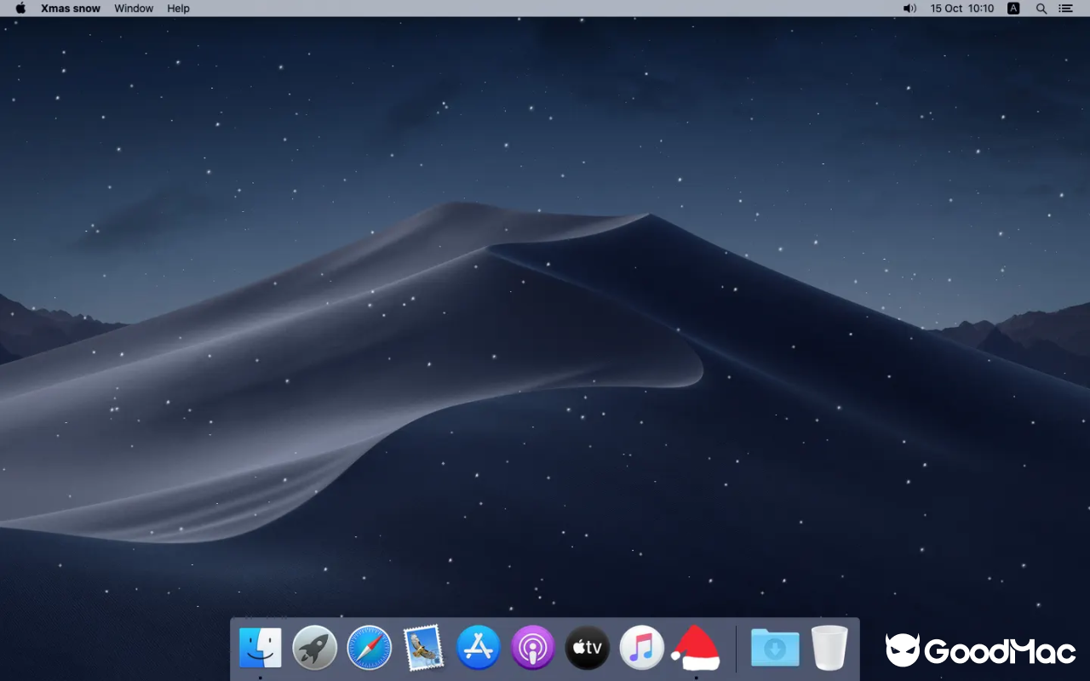
Task: Open Spotlight search magnifier icon
Action: tap(1041, 9)
